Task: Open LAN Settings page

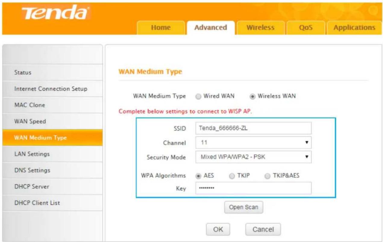Action: [x=52, y=154]
